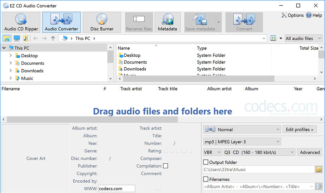The height and width of the screenshot is (193, 325).
Task: Open the Disc Burner mode
Action: (x=102, y=22)
